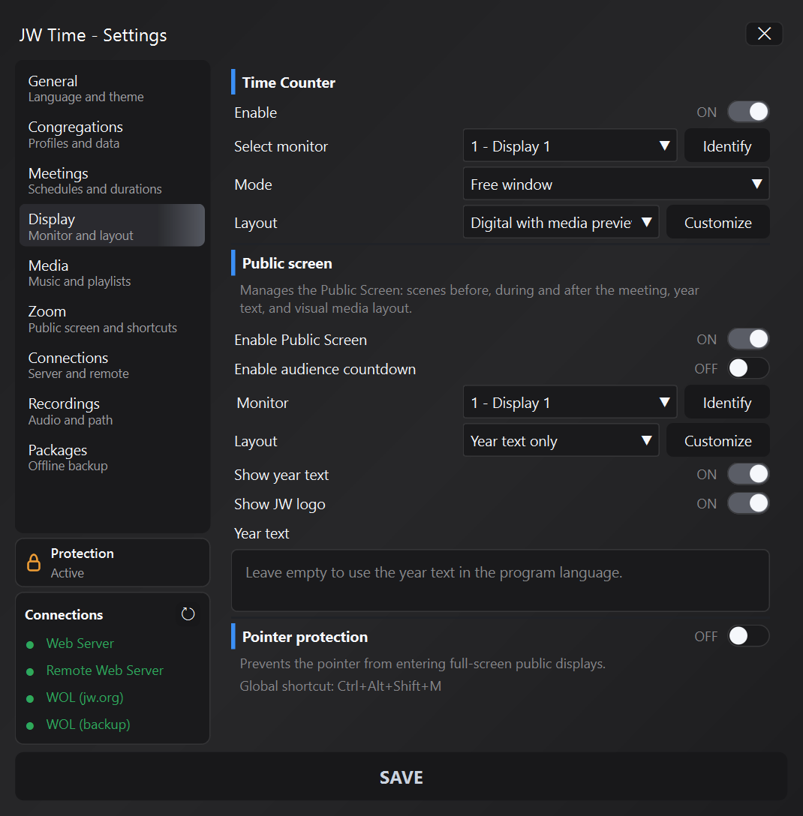Click the Time Counter section heading

tap(288, 82)
